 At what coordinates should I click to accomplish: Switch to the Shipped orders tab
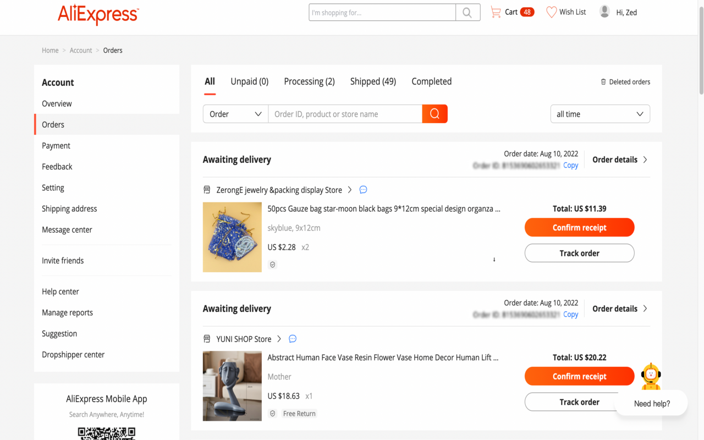(373, 81)
